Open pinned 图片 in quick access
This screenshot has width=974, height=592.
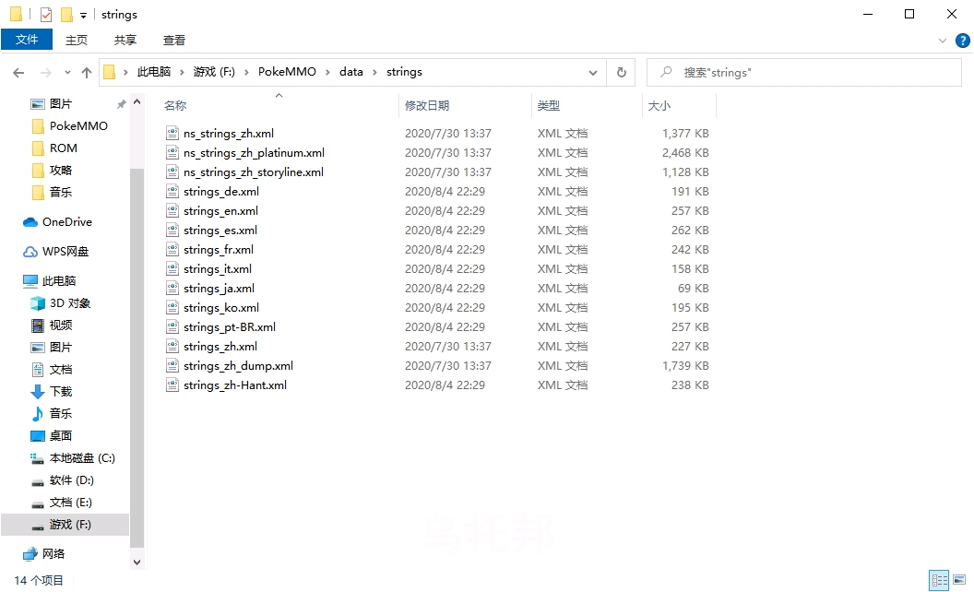[60, 104]
